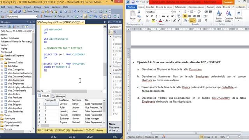The width and height of the screenshot is (249, 140).
Task: Click the Save All icon in SSMS toolbar
Action: (19, 12)
